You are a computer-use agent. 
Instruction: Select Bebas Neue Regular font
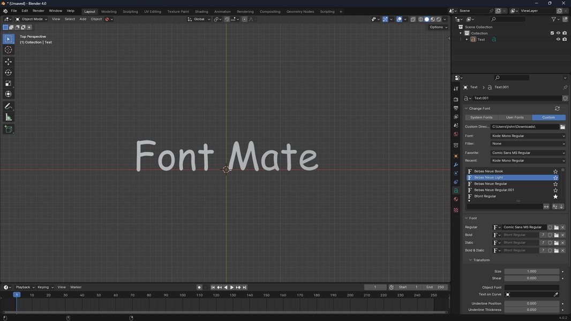[x=513, y=184]
